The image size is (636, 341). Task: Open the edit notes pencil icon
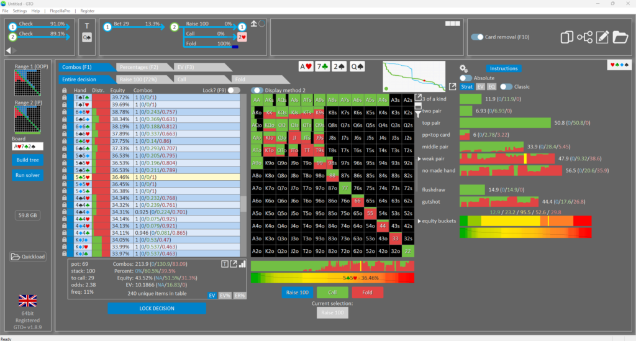pyautogui.click(x=602, y=37)
